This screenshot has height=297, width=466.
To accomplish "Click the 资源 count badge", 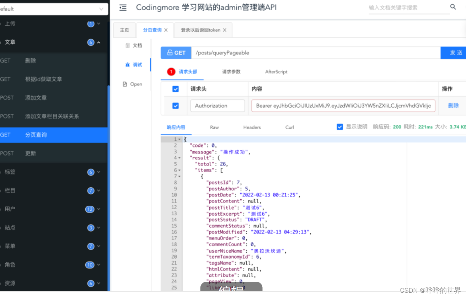I will pyautogui.click(x=91, y=283).
